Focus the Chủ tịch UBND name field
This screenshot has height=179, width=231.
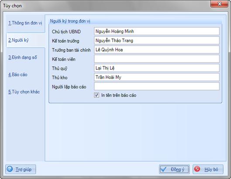[157, 31]
